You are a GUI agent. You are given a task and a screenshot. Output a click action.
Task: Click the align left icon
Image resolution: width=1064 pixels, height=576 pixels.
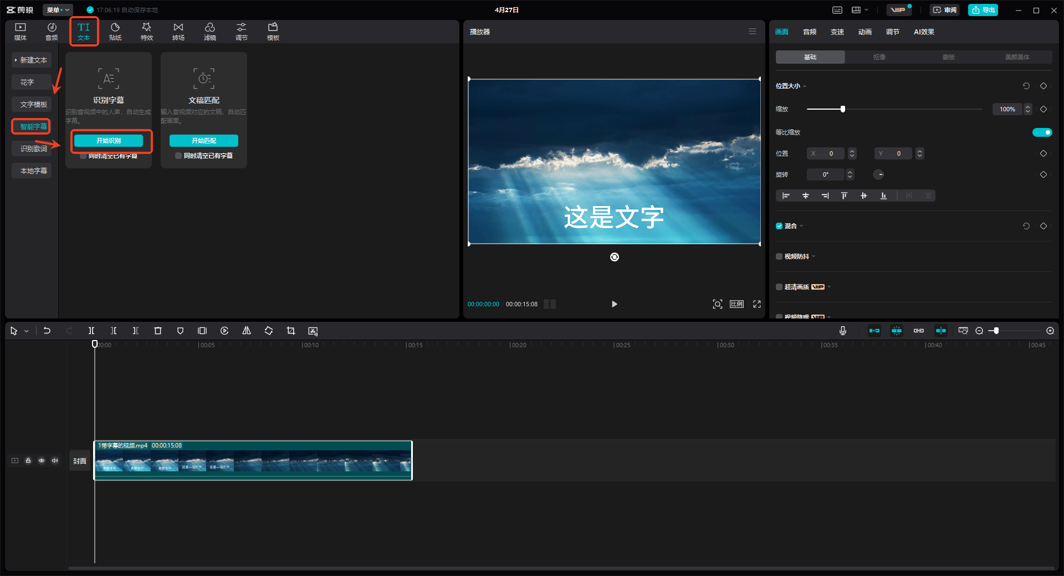tap(786, 196)
